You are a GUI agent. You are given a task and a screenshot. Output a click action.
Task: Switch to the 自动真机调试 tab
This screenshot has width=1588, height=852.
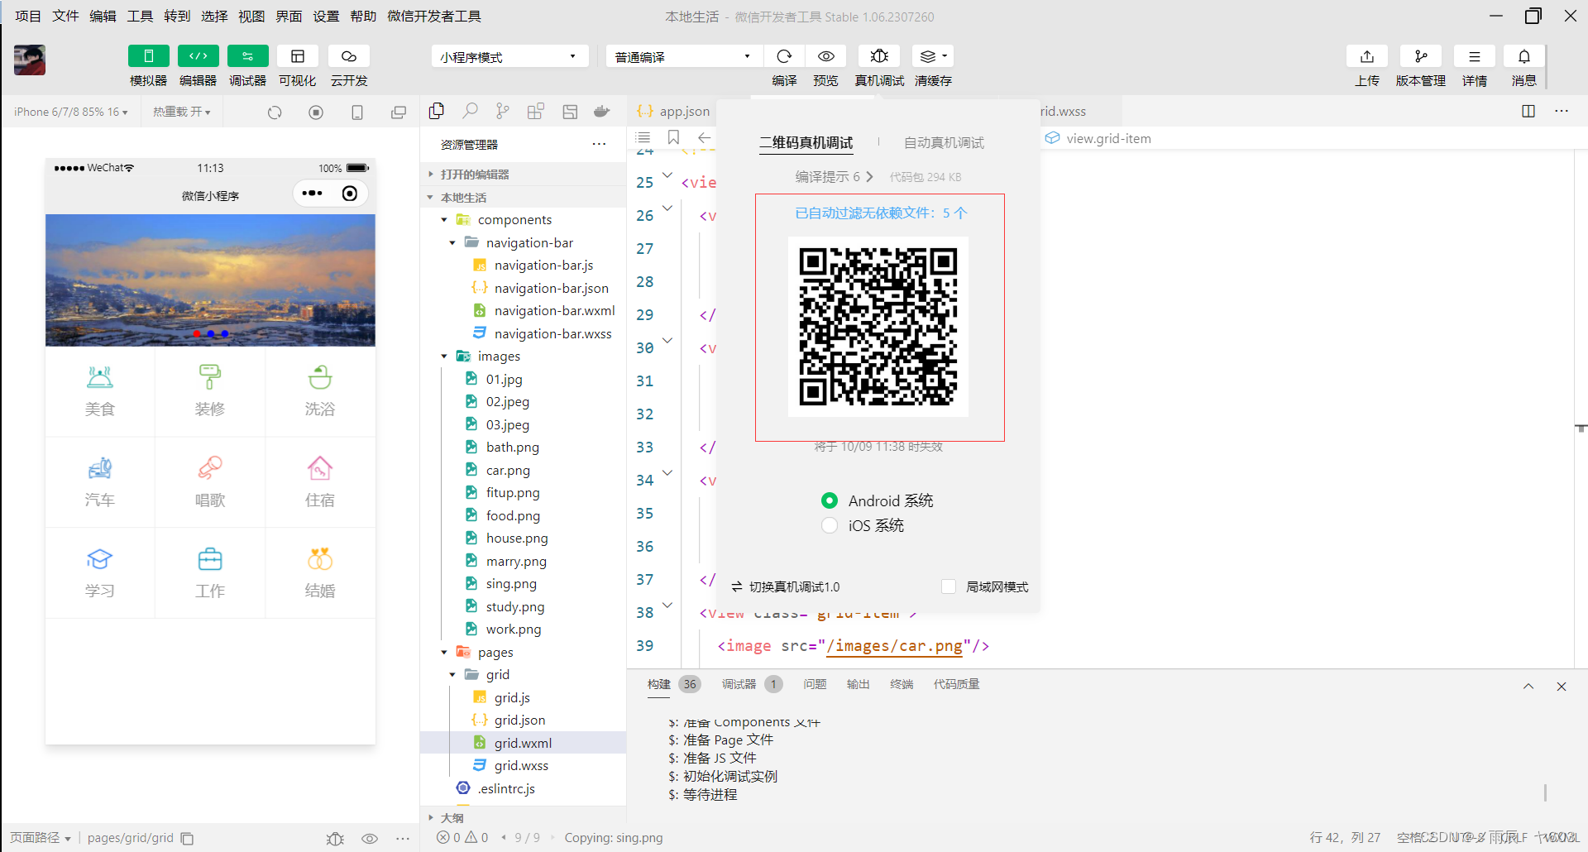pyautogui.click(x=944, y=143)
